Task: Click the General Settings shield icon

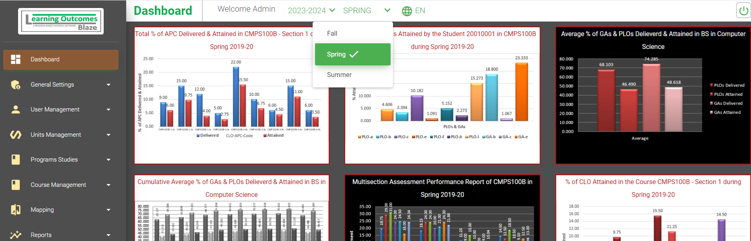Action: coord(16,85)
